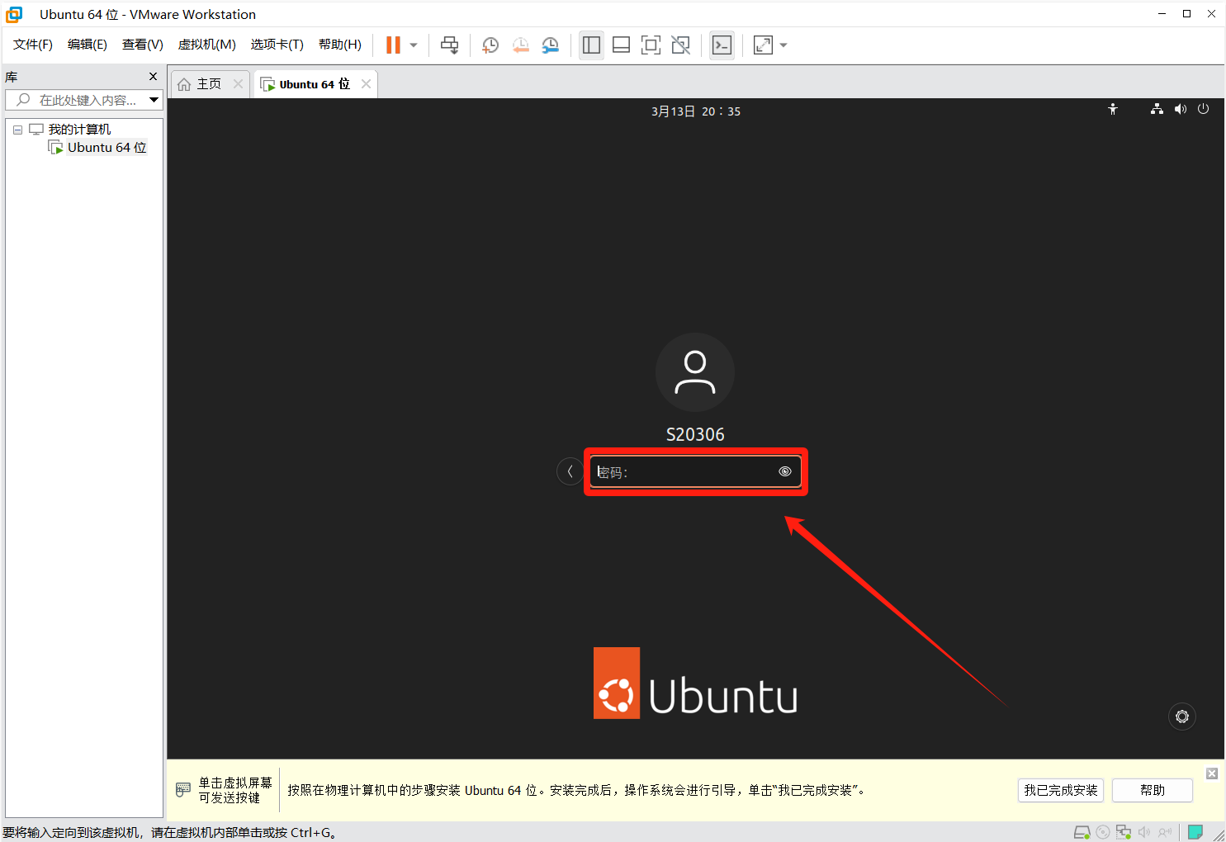Click the 帮助 button in the install bar
This screenshot has height=842, width=1226.
1152,790
